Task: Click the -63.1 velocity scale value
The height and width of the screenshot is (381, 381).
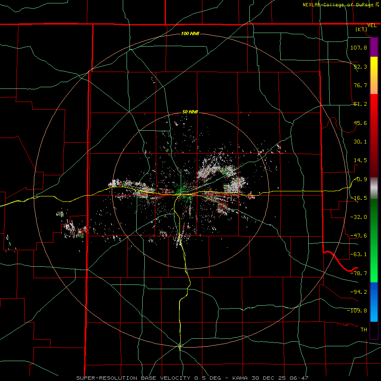Action: coord(359,254)
